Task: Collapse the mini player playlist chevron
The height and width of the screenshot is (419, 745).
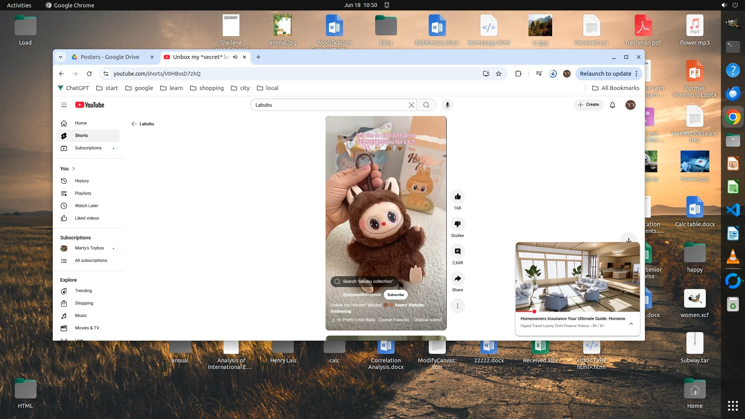Action: click(x=631, y=324)
